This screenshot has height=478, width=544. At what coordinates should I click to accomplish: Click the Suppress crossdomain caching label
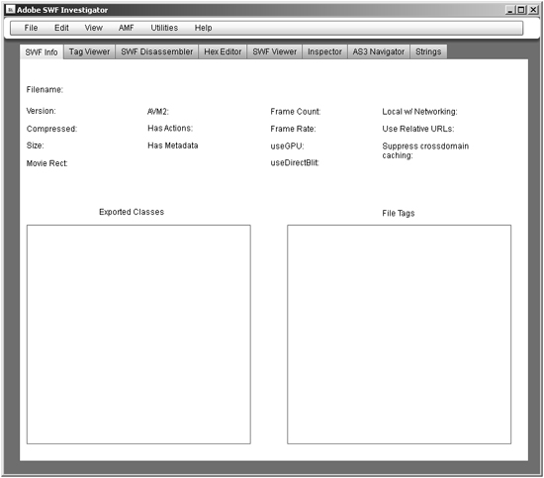tap(425, 150)
